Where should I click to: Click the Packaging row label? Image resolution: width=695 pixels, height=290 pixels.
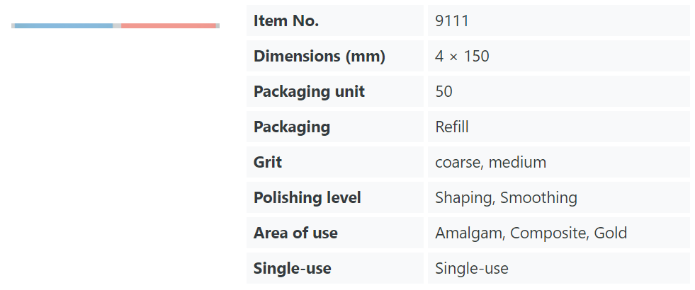click(x=292, y=127)
